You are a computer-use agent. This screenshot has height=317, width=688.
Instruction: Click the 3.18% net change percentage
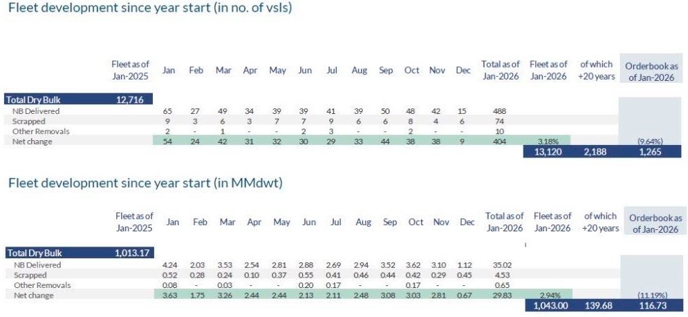coord(548,142)
